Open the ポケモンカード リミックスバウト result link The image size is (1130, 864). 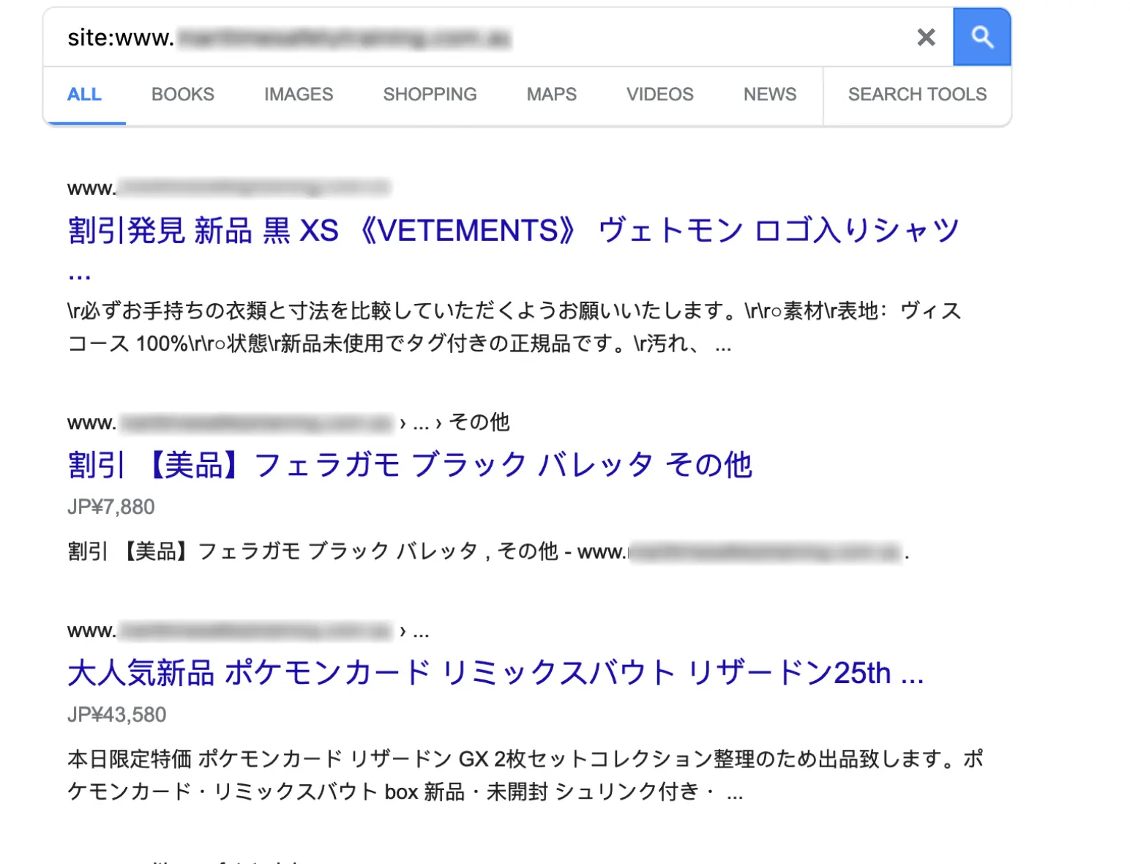pyautogui.click(x=495, y=673)
